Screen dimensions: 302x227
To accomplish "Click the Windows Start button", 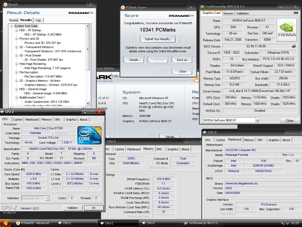I will click(6, 223).
